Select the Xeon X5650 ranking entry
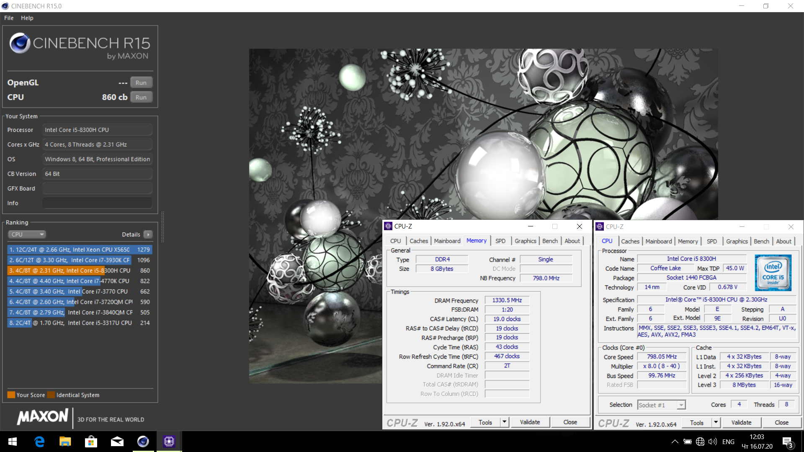Viewport: 804px width, 452px height. click(80, 249)
